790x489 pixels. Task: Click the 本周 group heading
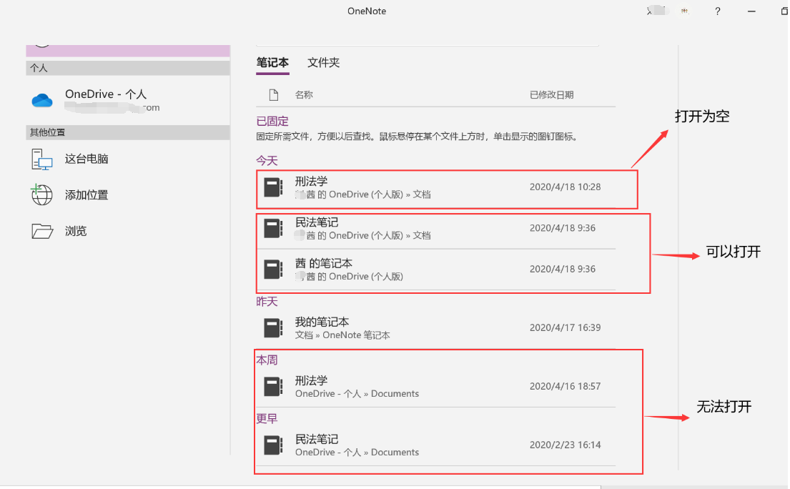(267, 360)
